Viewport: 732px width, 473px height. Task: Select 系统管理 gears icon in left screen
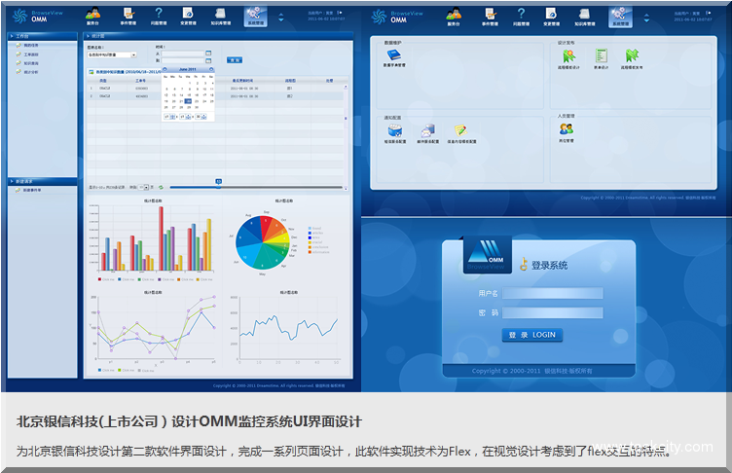click(x=255, y=16)
